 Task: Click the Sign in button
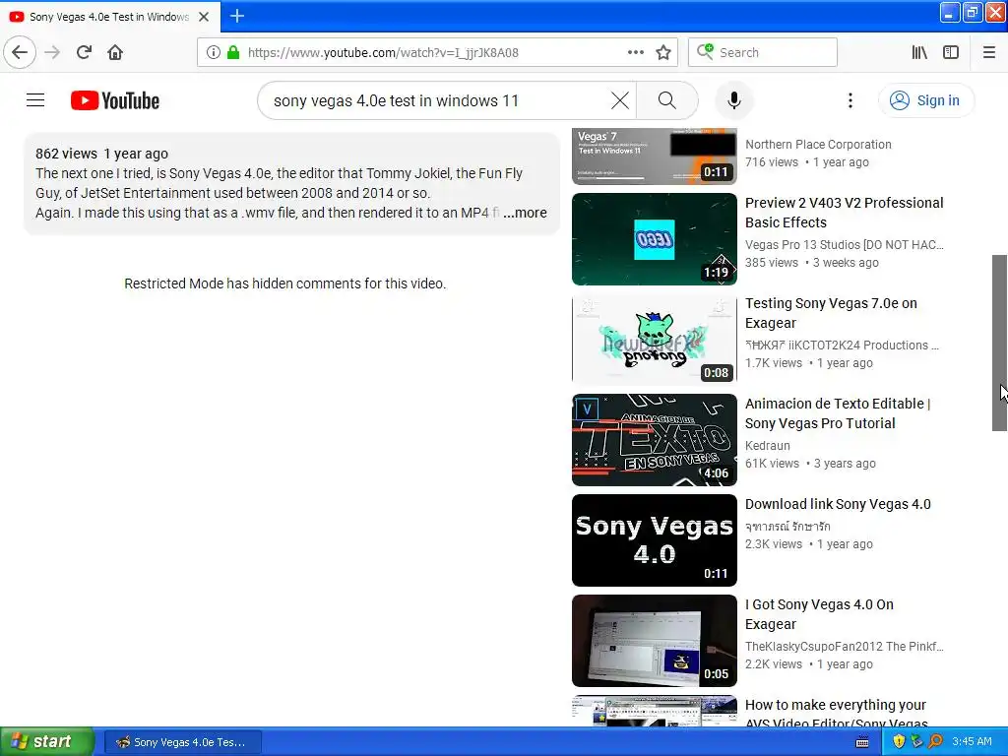click(926, 100)
